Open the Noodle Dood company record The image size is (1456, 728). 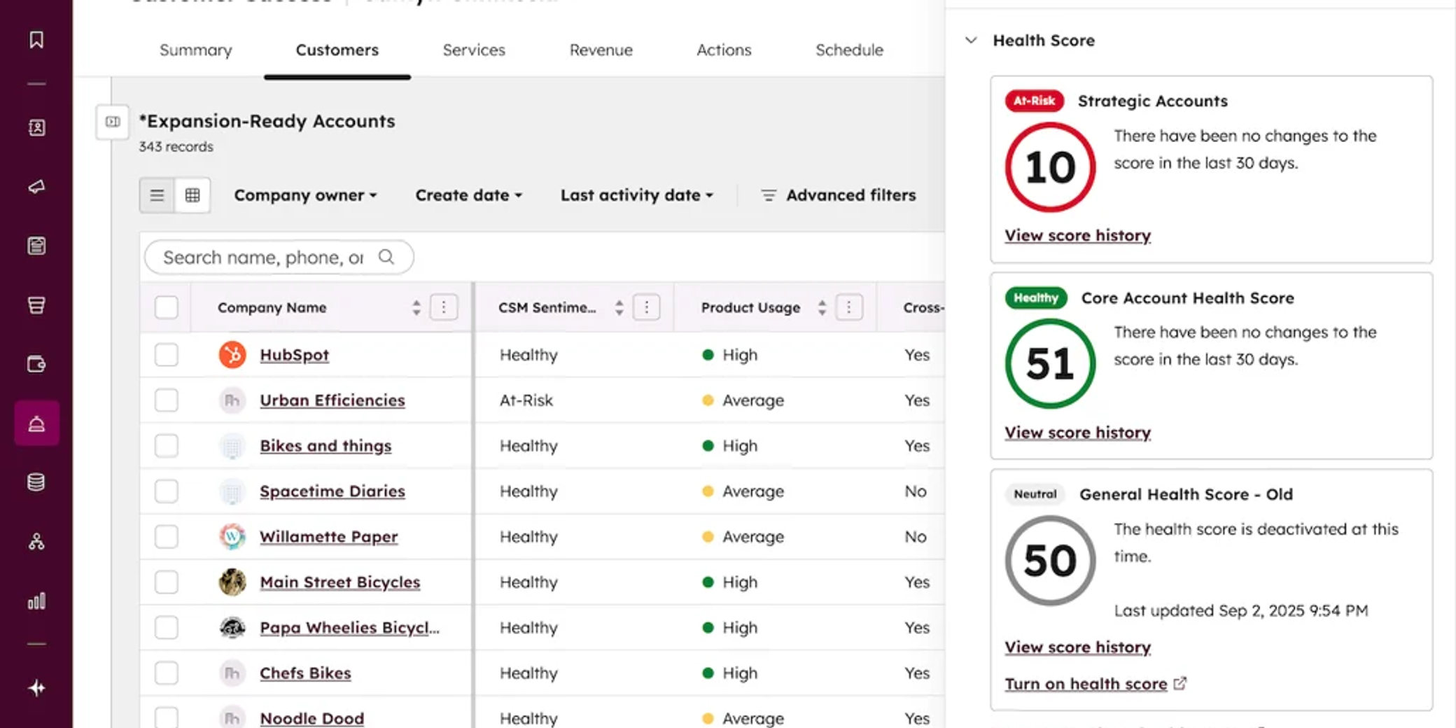click(x=312, y=718)
